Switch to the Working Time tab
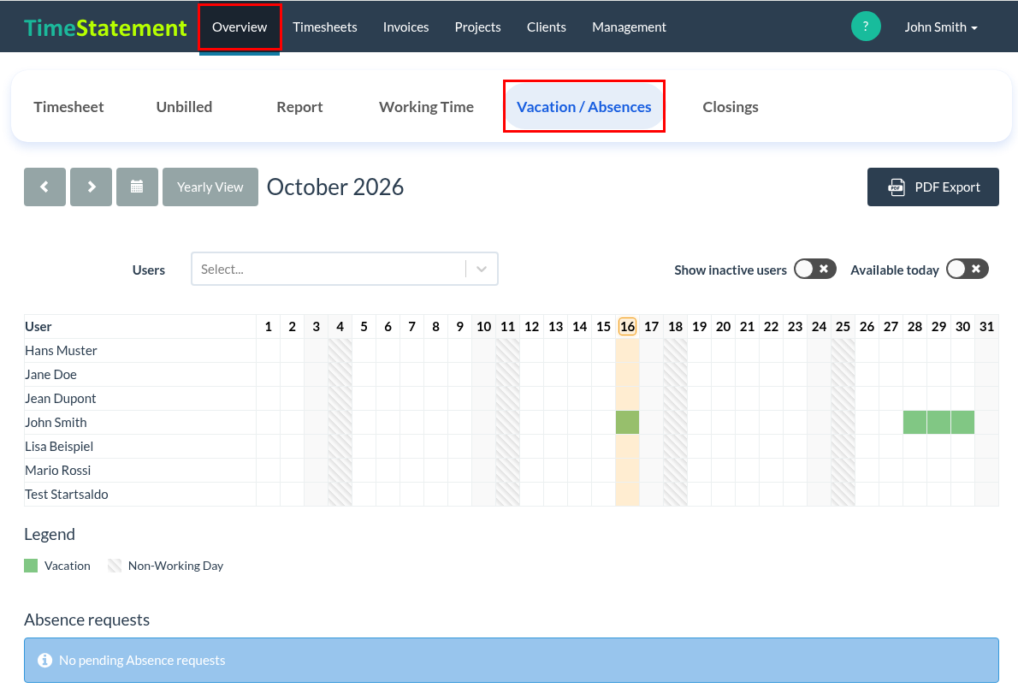 tap(427, 107)
